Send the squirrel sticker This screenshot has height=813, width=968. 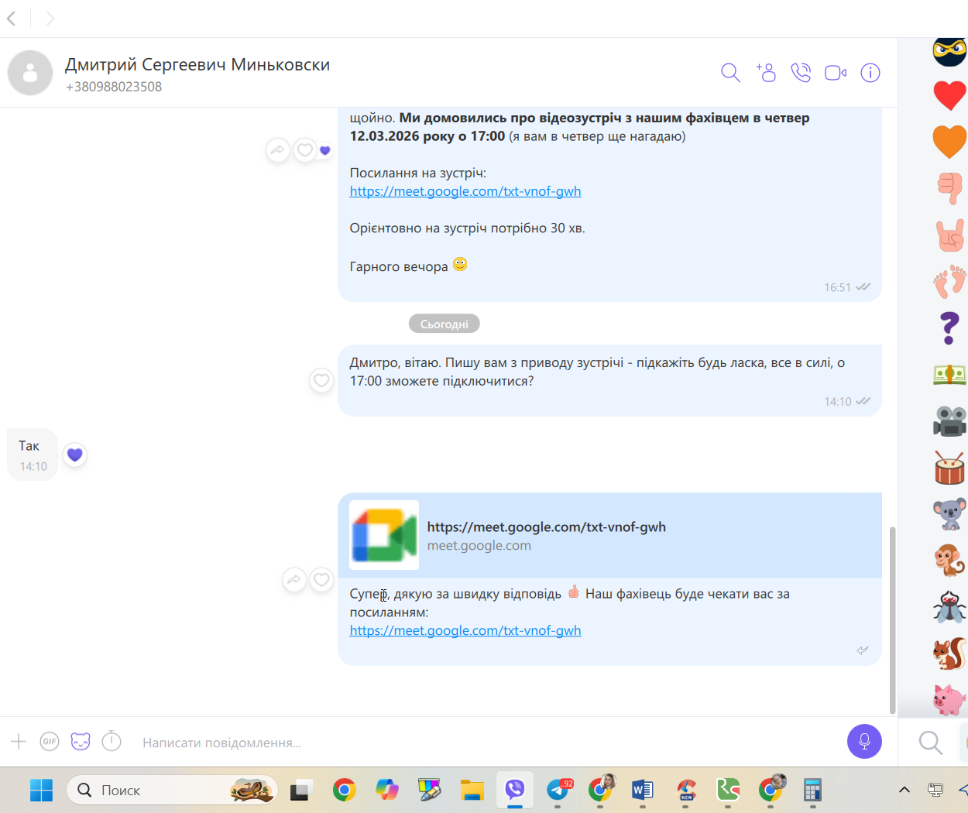[949, 653]
